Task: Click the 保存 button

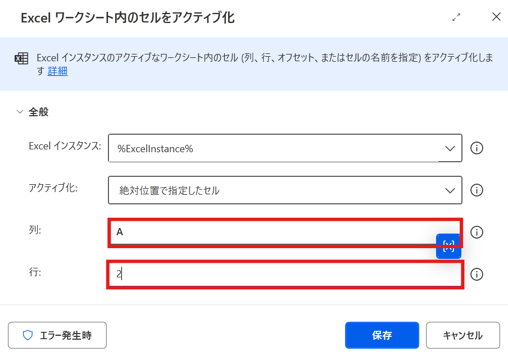Action: (x=382, y=335)
